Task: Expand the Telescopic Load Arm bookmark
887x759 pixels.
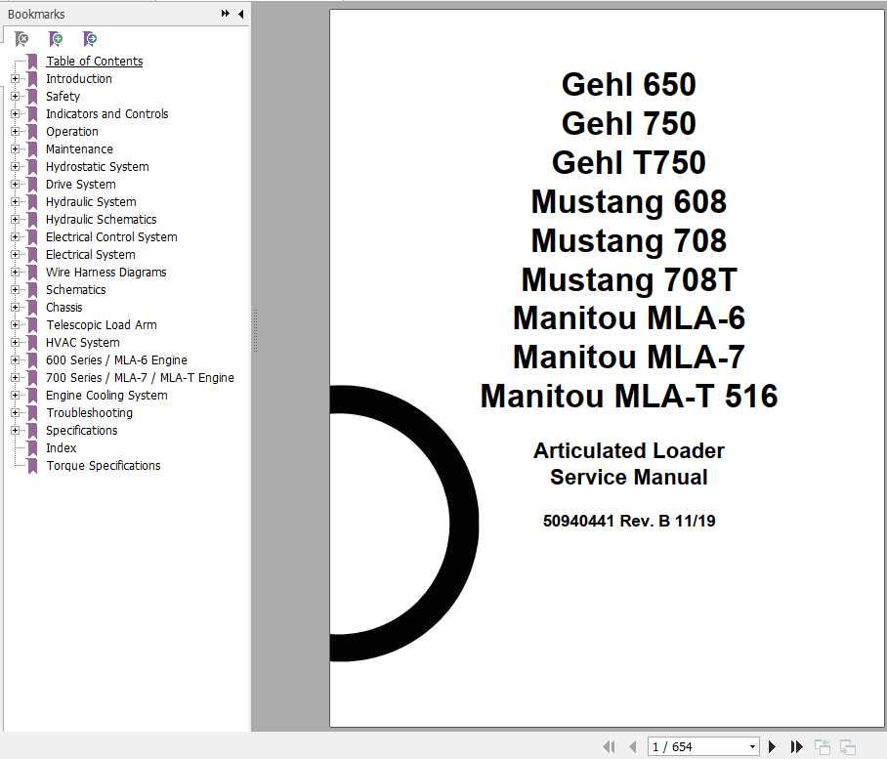Action: tap(16, 324)
